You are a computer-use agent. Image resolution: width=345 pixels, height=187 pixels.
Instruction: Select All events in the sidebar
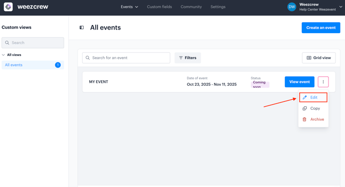(x=33, y=65)
